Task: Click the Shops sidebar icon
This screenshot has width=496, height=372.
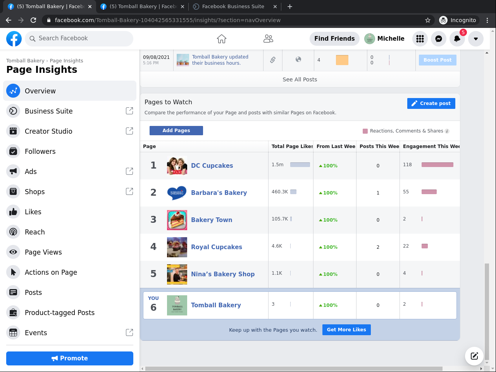Action: (x=13, y=191)
